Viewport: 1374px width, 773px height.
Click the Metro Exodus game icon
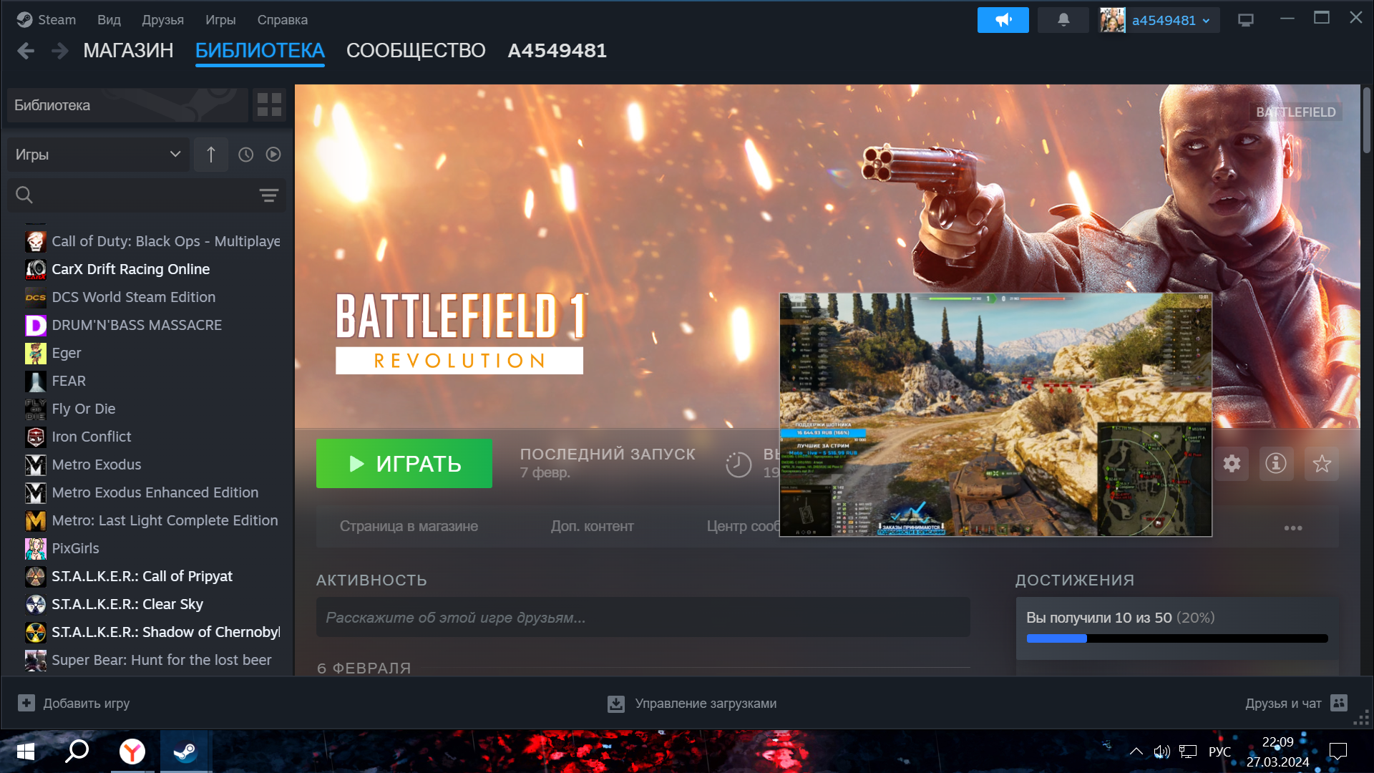pyautogui.click(x=36, y=465)
